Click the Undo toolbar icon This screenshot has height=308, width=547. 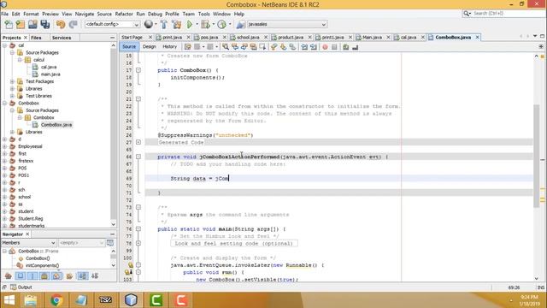pyautogui.click(x=61, y=24)
